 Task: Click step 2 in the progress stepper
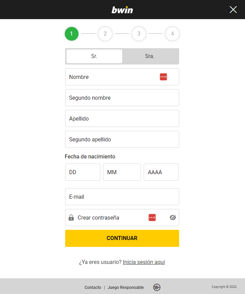tap(105, 34)
